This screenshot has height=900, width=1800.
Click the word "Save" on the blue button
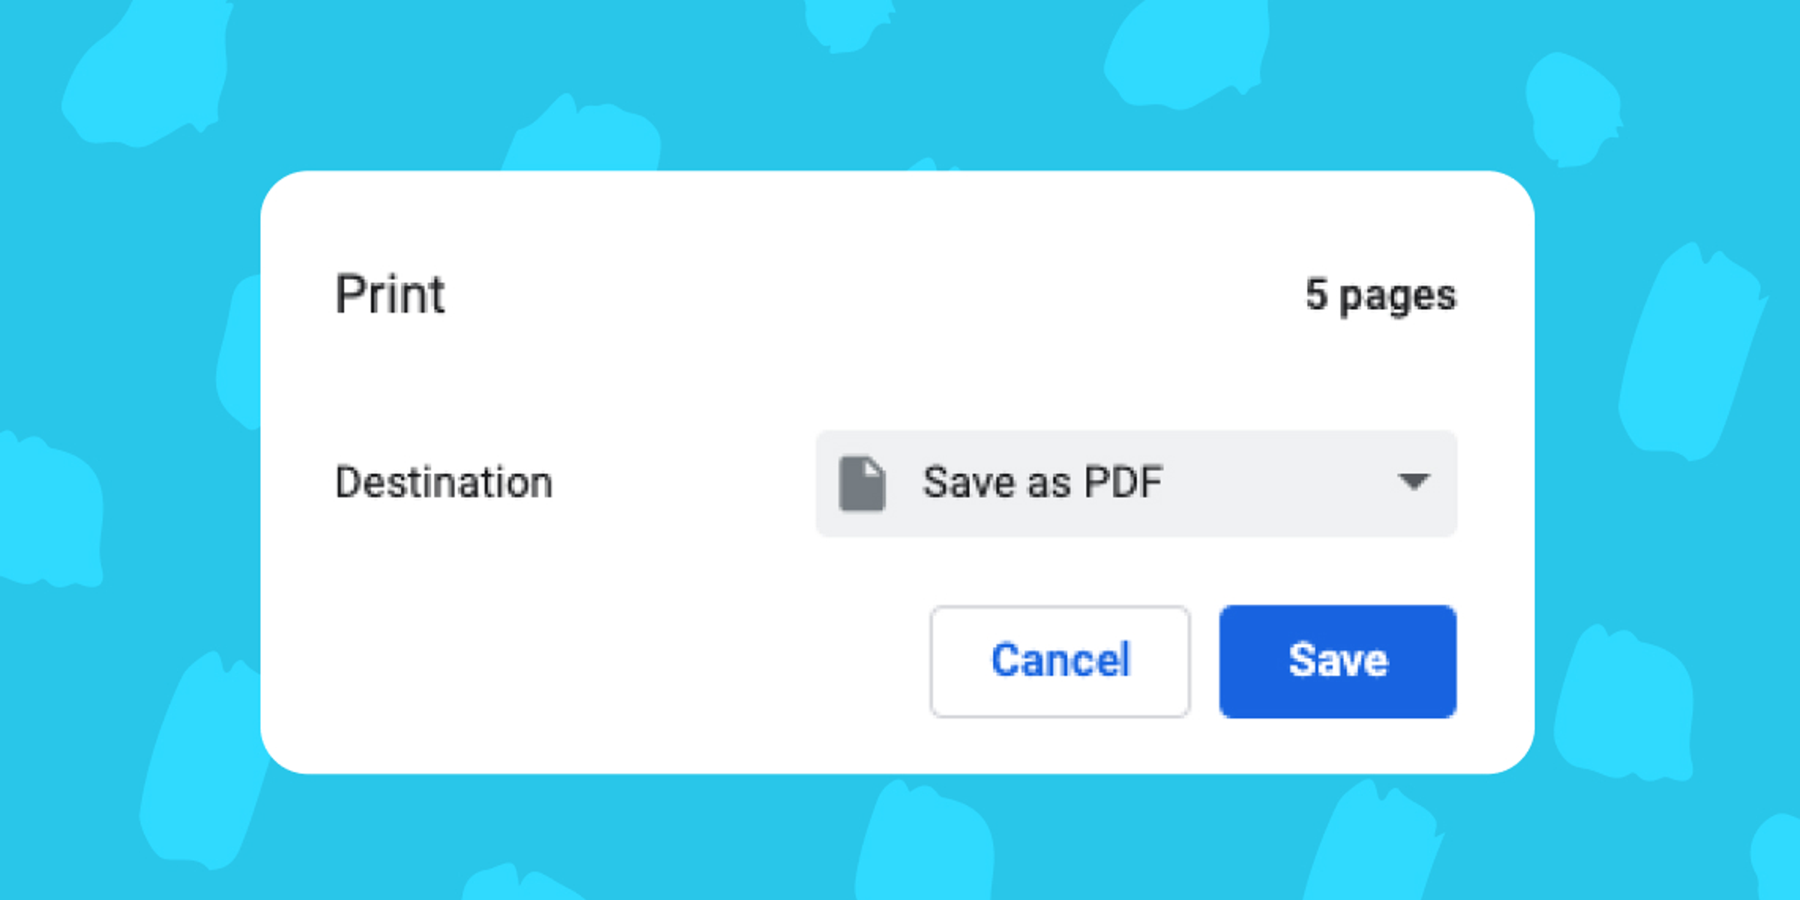1337,661
